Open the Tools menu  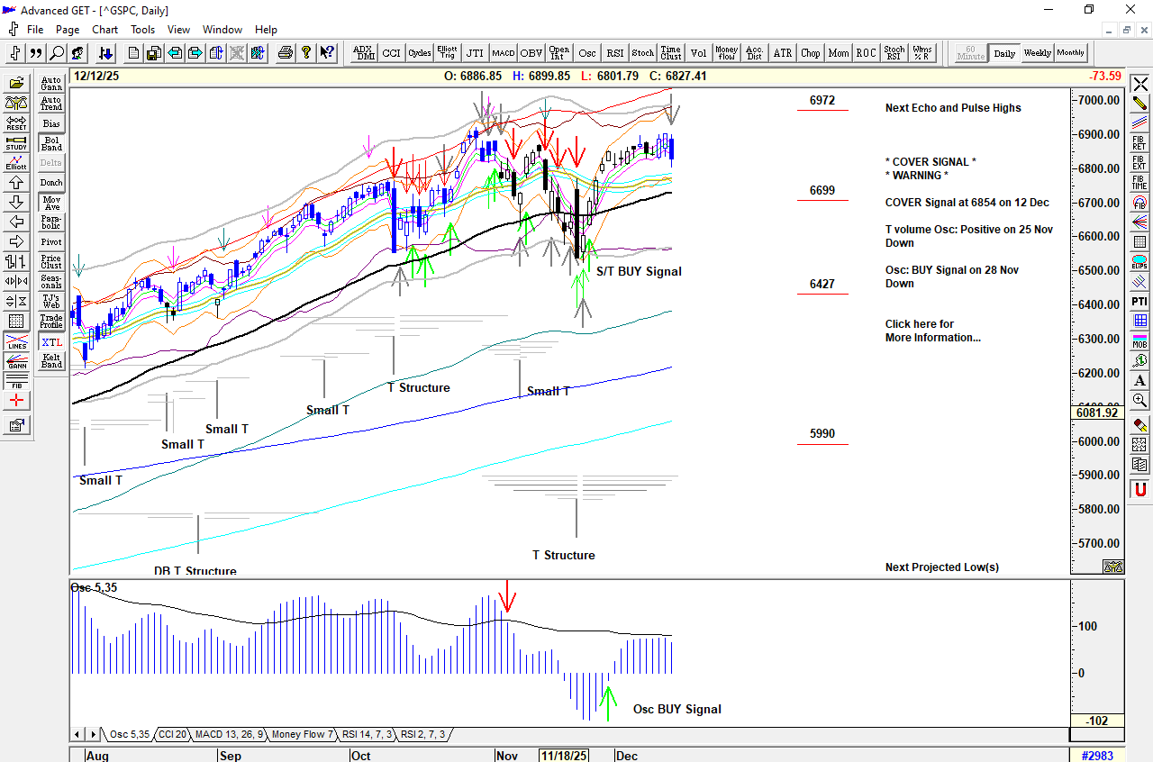point(142,30)
